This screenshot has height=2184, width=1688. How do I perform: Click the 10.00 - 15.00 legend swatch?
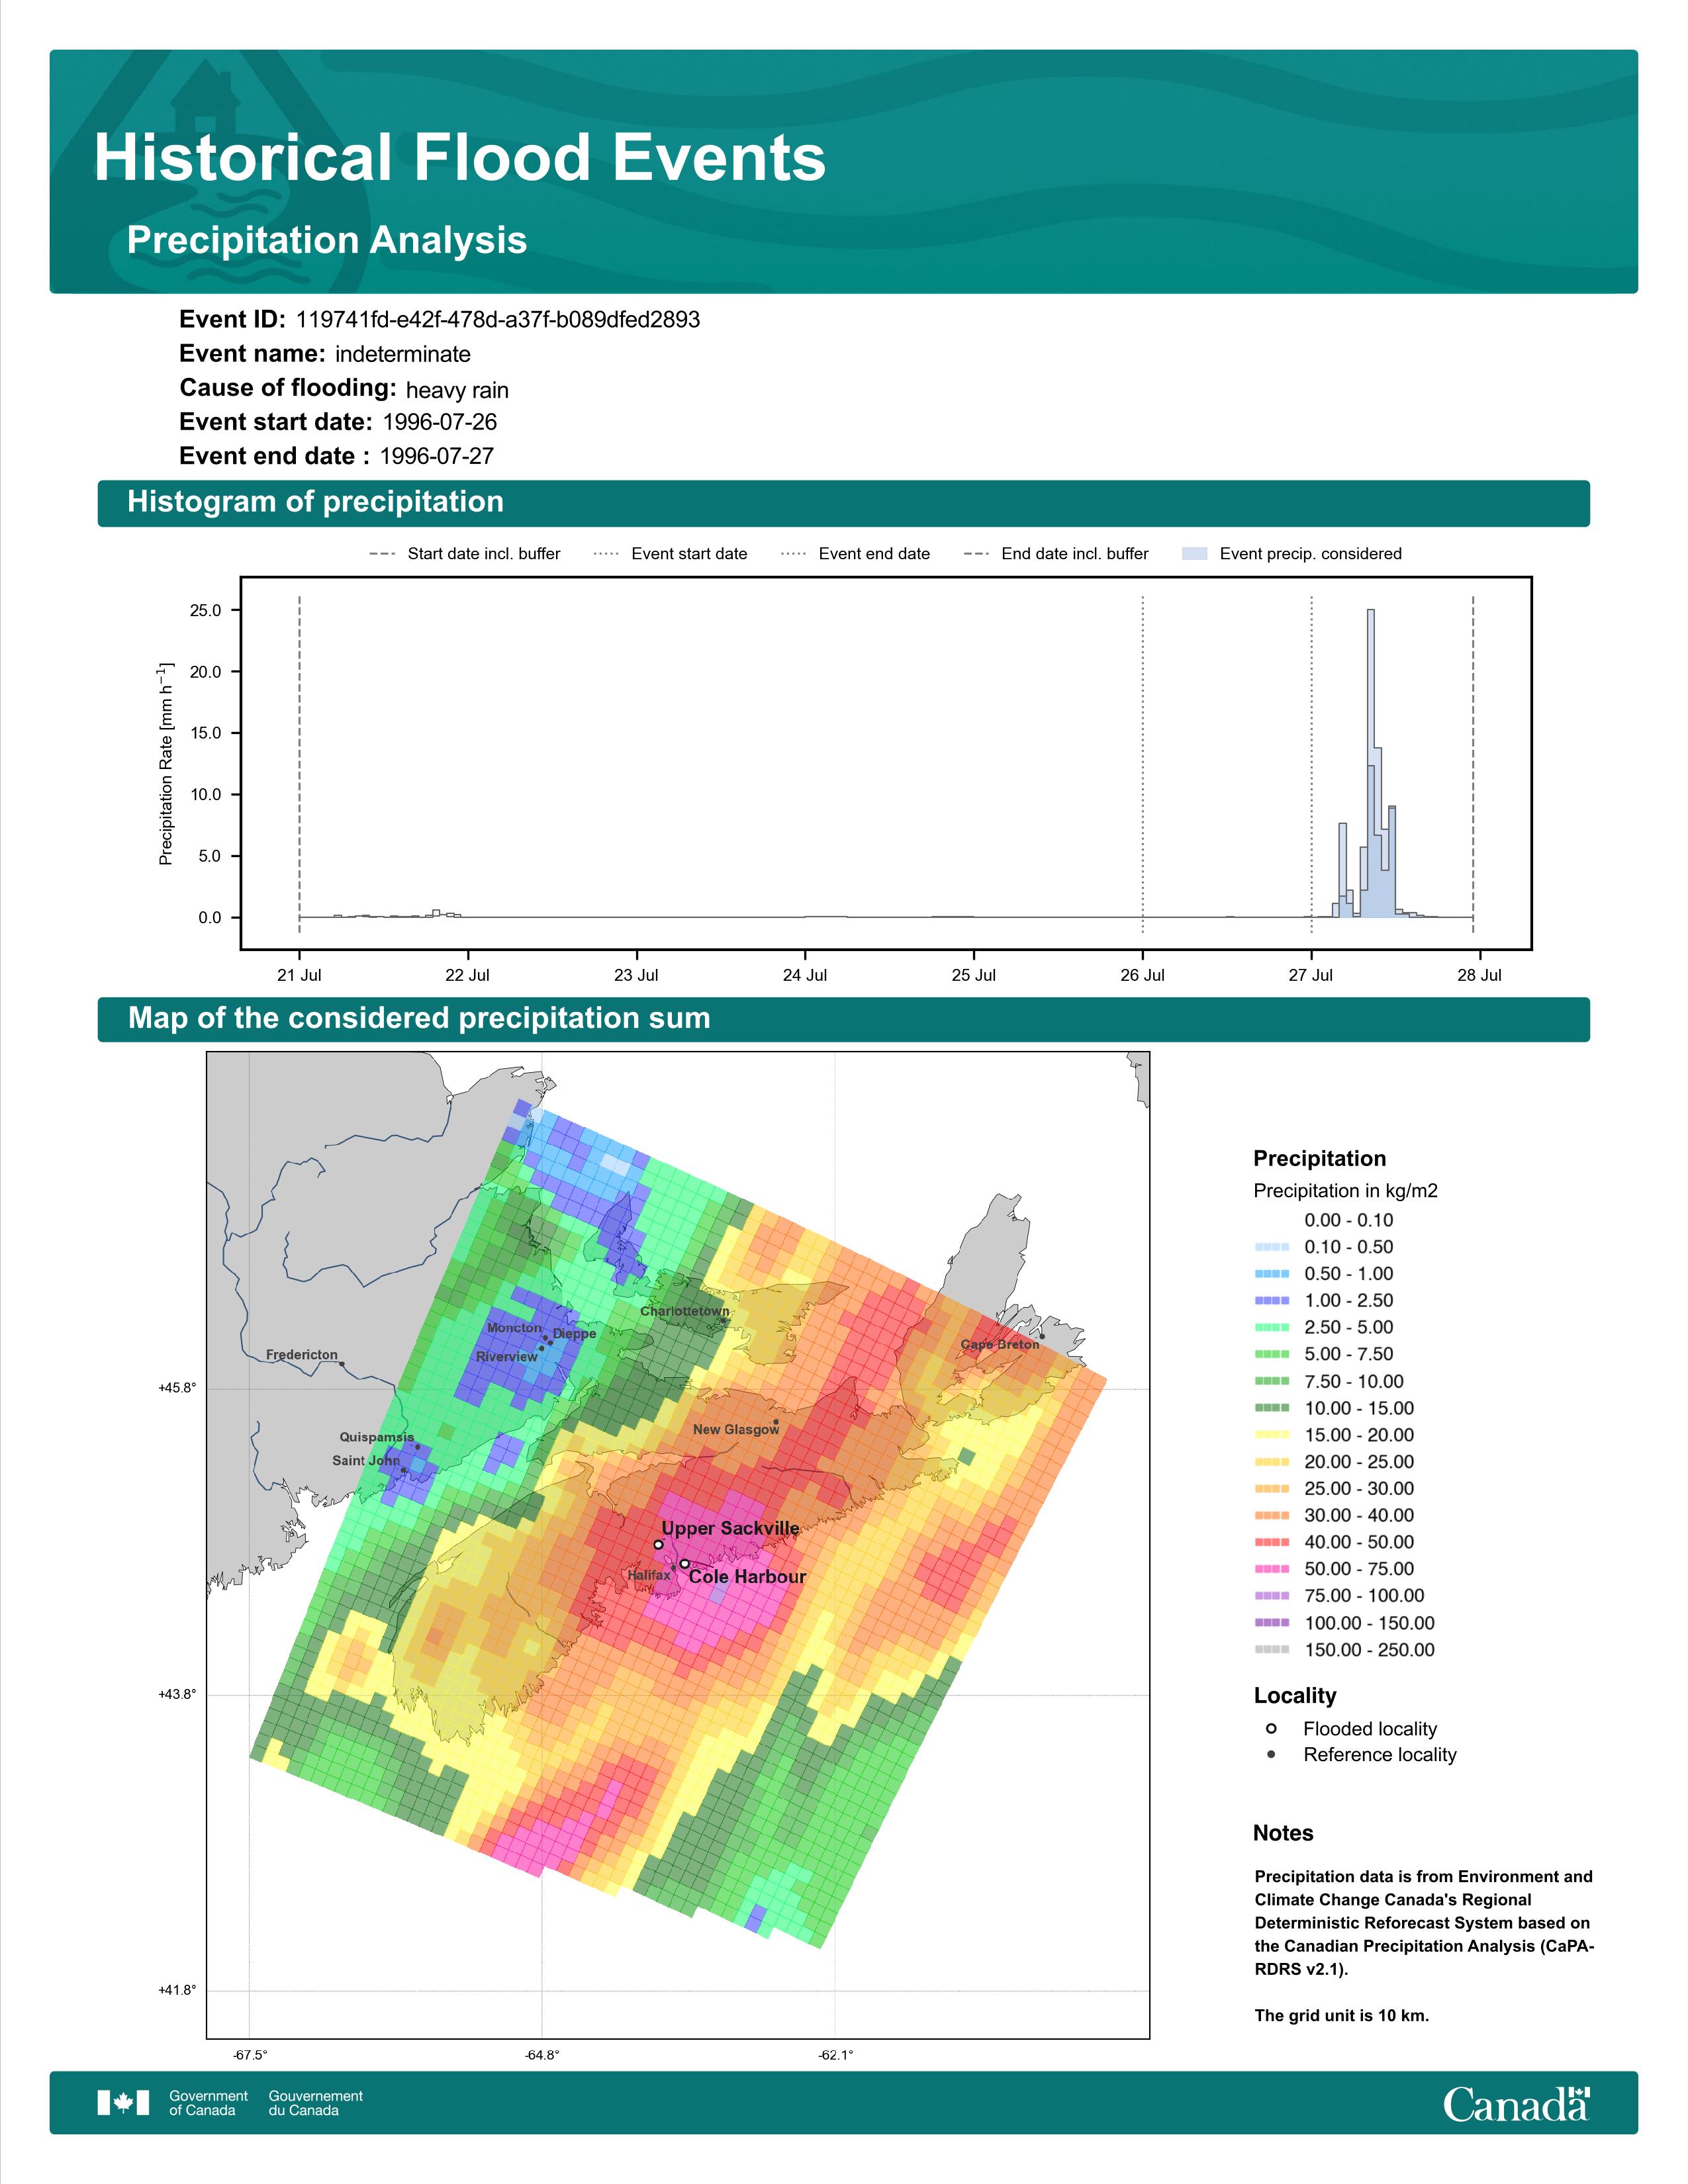pos(1272,1408)
